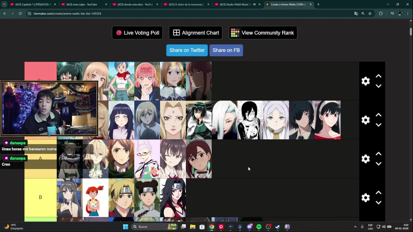Open the clock showing 4:02
The height and width of the screenshot is (232, 413).
(x=402, y=227)
